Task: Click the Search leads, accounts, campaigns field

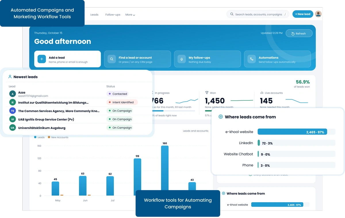Action: tap(258, 14)
